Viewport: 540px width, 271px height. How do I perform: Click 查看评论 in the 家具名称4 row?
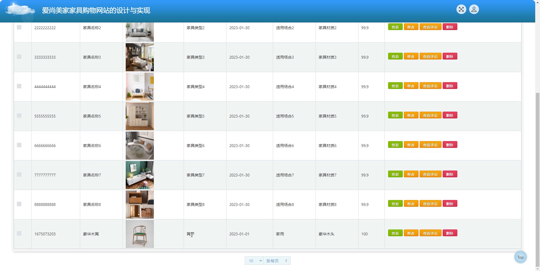click(x=430, y=86)
